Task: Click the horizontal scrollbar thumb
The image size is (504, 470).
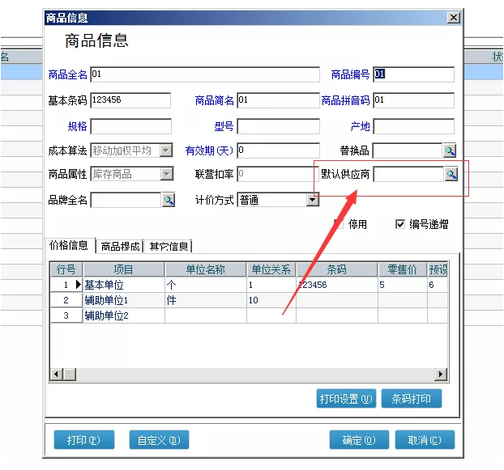Action: coord(70,374)
